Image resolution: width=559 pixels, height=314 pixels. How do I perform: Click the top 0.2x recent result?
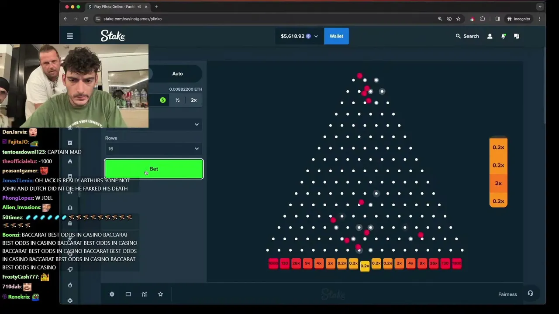pyautogui.click(x=498, y=147)
